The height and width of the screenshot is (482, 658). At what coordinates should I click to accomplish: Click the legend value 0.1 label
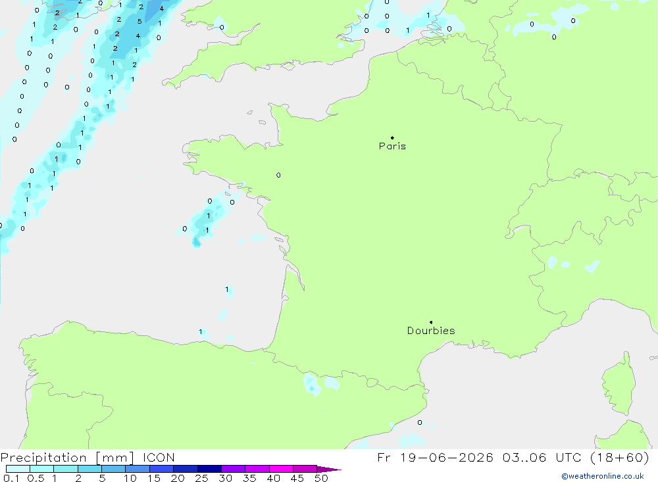[11, 478]
